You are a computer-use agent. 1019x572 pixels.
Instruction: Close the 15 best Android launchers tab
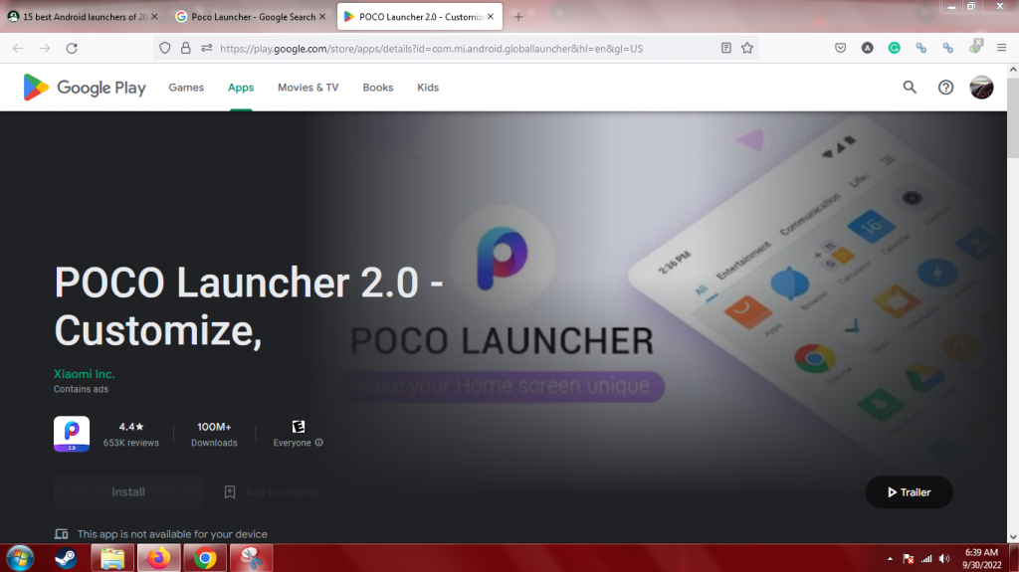point(154,17)
